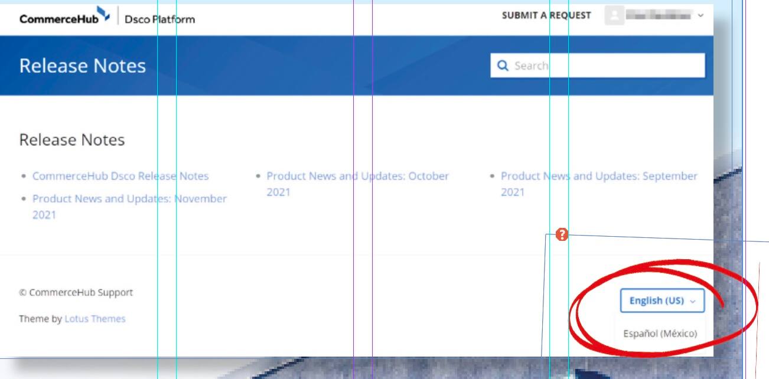Image resolution: width=769 pixels, height=379 pixels.
Task: Click the Dsco Platform header text
Action: coord(160,19)
